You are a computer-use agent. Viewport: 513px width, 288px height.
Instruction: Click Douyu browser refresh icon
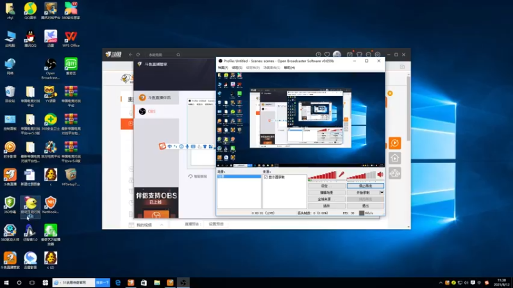(138, 55)
